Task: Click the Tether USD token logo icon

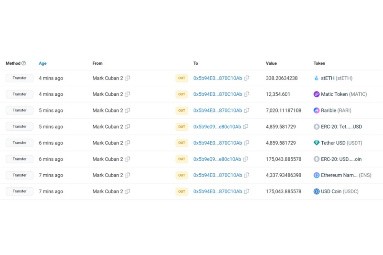Action: [316, 143]
